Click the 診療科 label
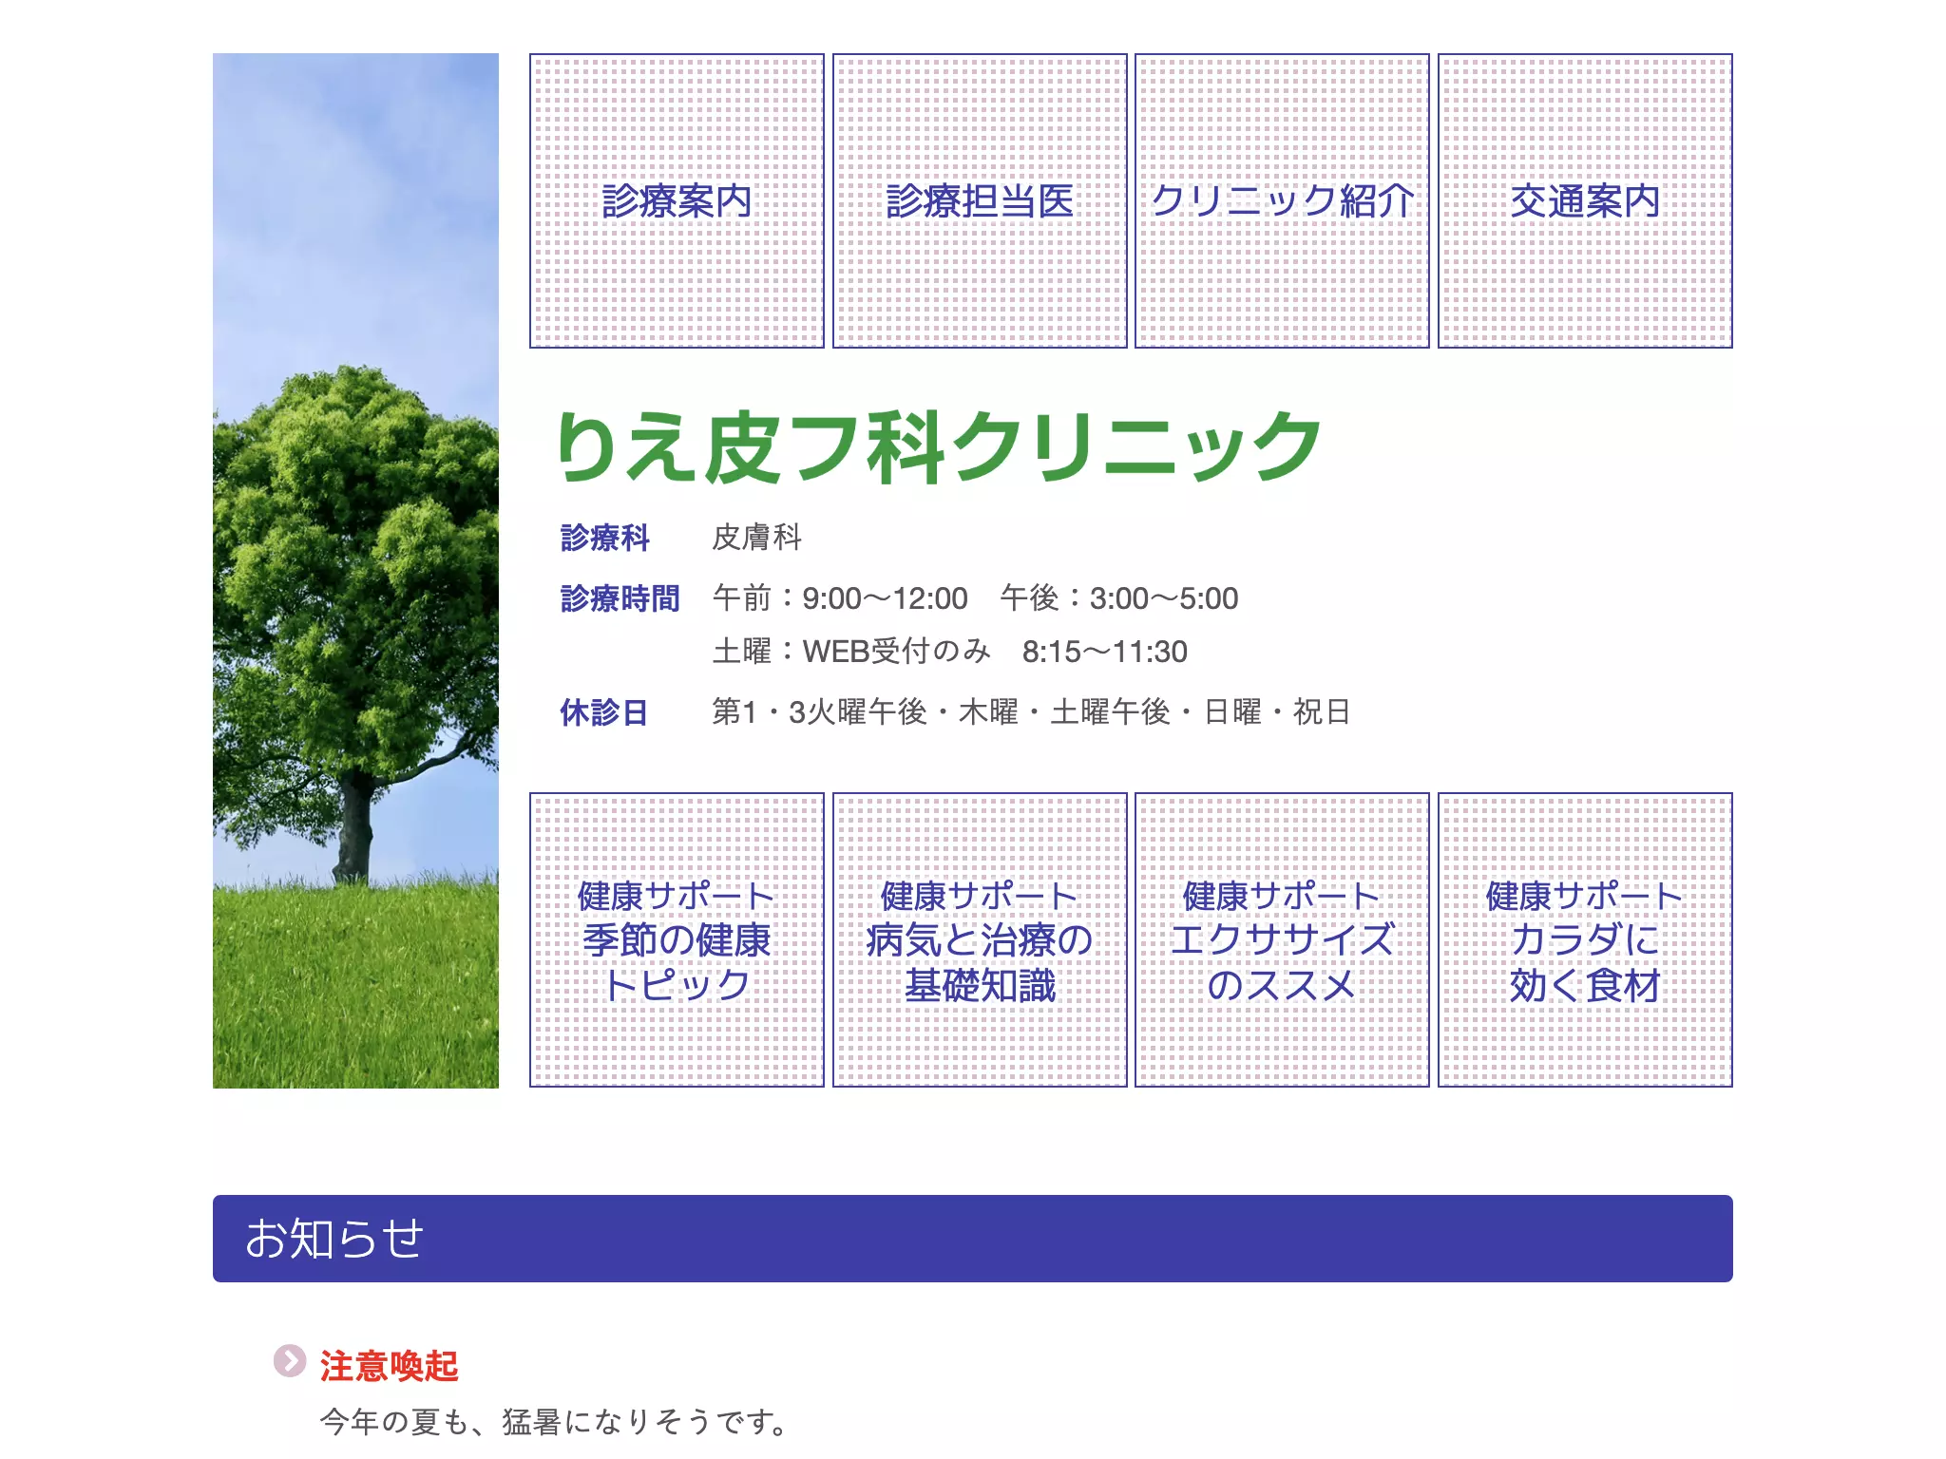 click(604, 538)
